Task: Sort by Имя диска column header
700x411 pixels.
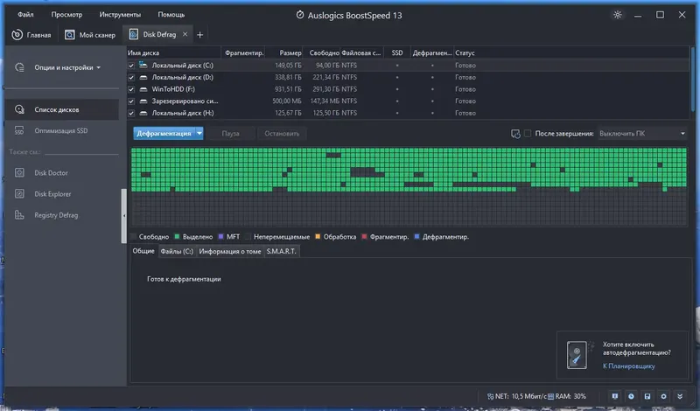Action: pos(173,52)
